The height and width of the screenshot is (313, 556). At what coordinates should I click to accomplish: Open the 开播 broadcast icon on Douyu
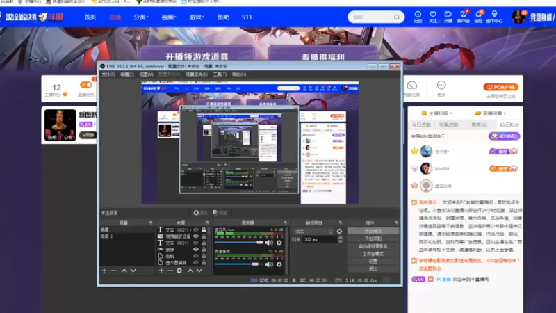pos(448,17)
